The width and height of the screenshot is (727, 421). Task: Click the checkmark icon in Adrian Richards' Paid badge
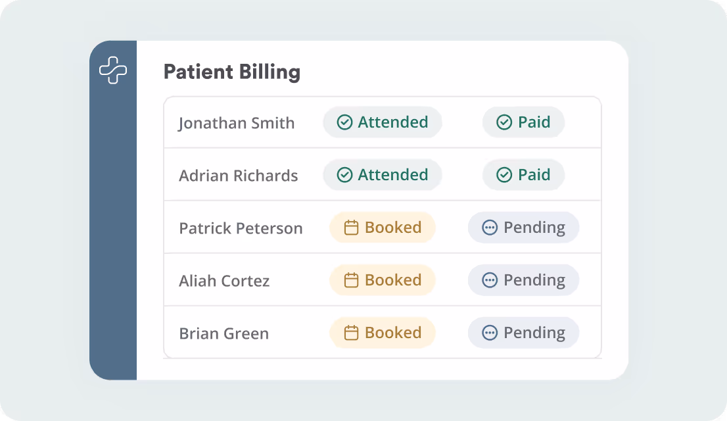point(504,175)
